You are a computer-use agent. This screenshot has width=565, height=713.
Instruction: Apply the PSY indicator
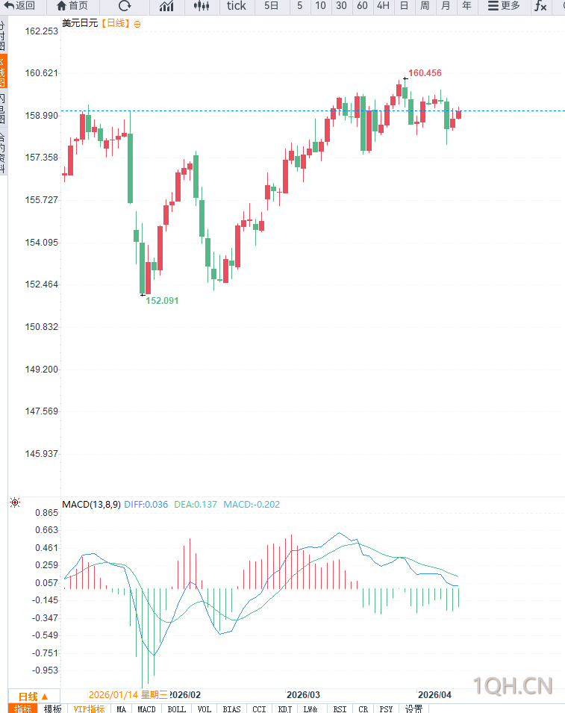point(387,709)
